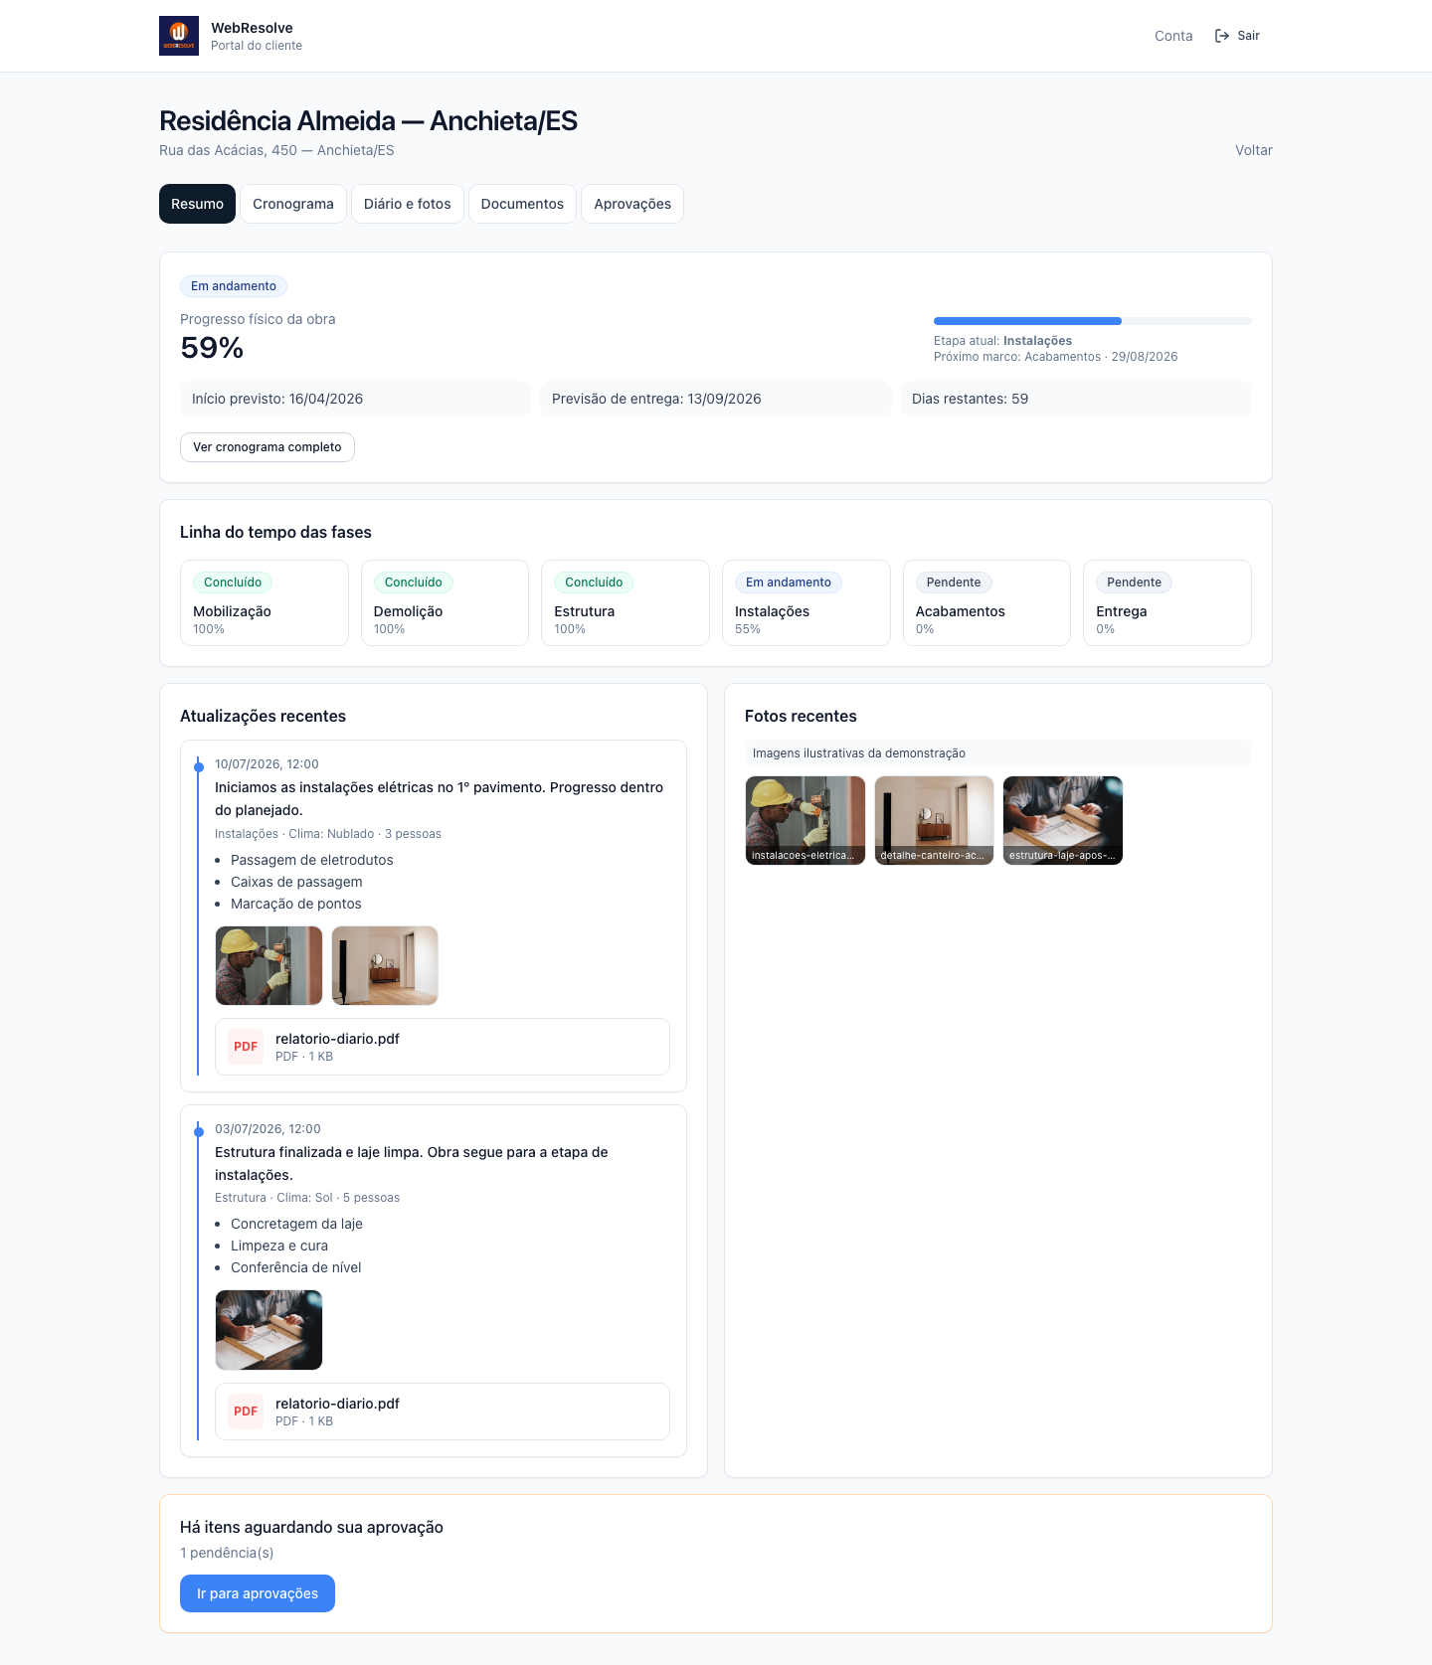
Task: Open the second relatorio-diario.pdf PDF icon
Action: click(246, 1412)
